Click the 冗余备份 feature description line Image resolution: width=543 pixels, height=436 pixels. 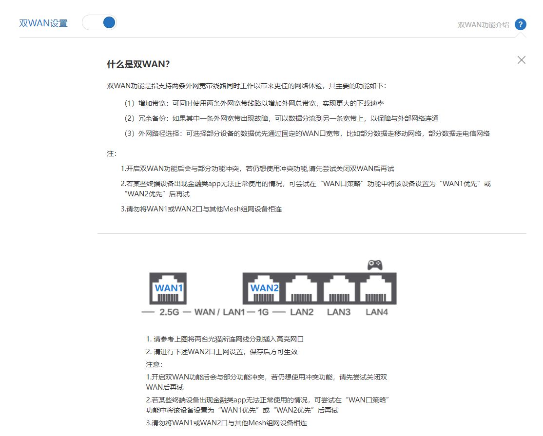point(281,118)
